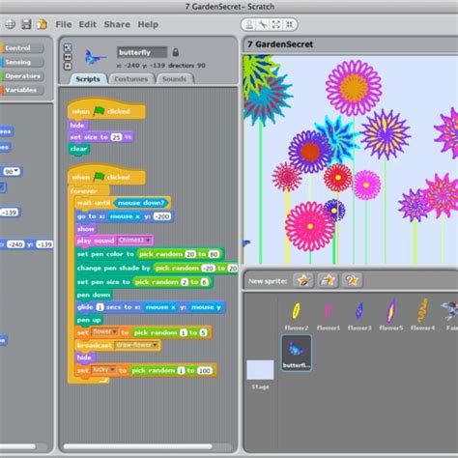Viewport: 458px width, 458px height.
Task: Select the flower4 sprite thumbnail
Action: click(422, 314)
